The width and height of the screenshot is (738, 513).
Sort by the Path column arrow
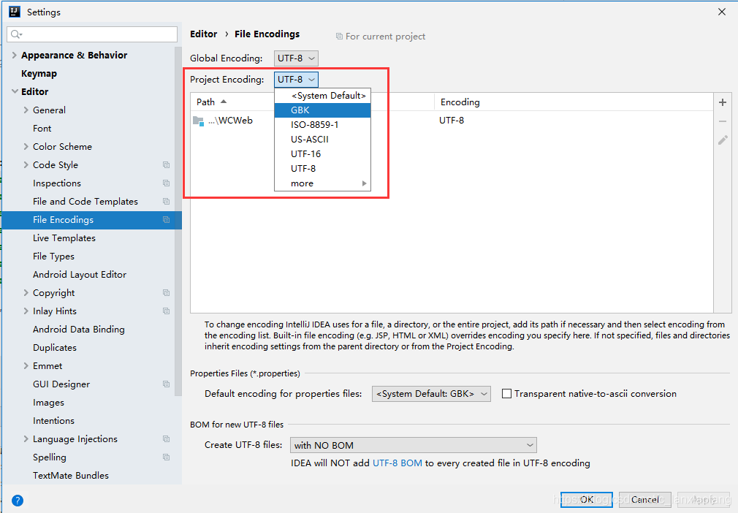point(224,102)
